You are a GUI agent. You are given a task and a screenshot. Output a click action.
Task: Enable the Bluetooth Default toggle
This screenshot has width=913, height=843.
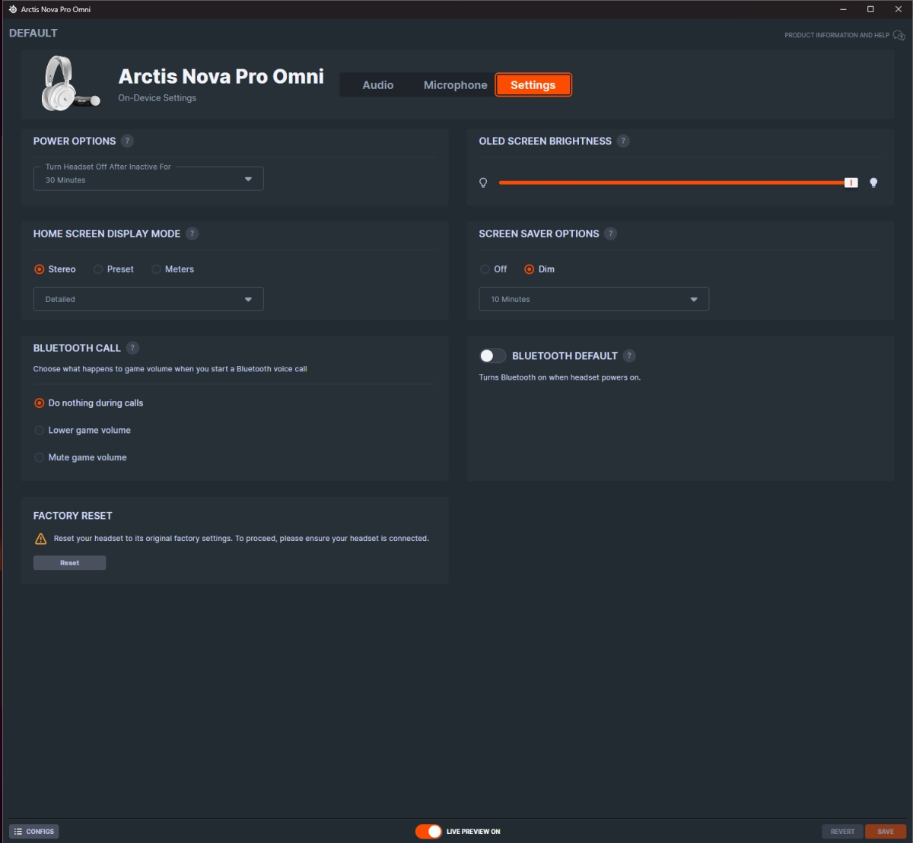492,355
